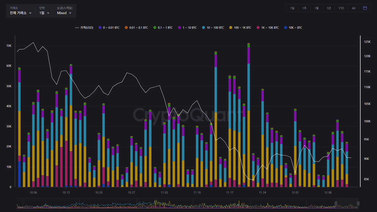Click the 10 06 date axis label
The height and width of the screenshot is (212, 377).
pos(33,192)
